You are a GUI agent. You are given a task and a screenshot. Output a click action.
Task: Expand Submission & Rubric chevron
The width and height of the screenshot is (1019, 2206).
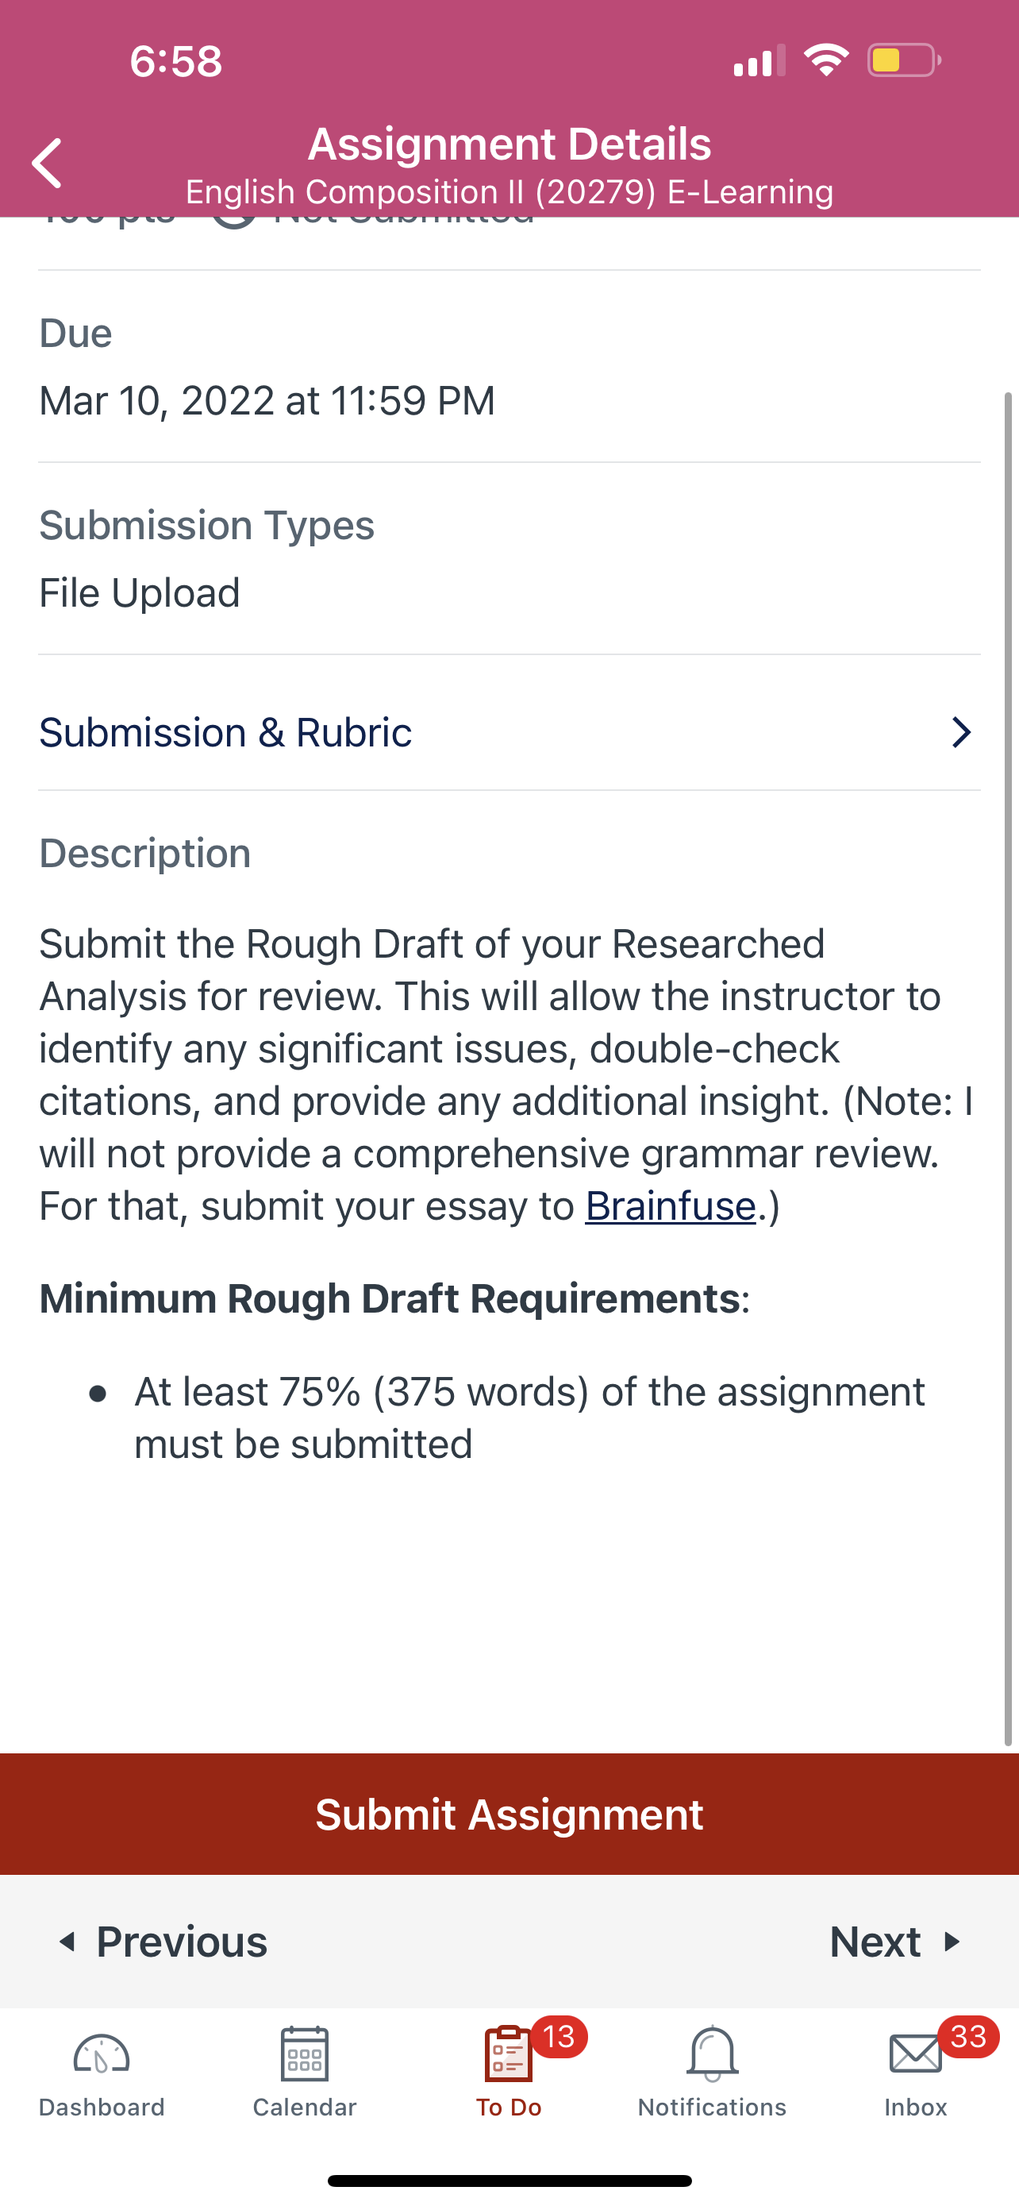(962, 732)
